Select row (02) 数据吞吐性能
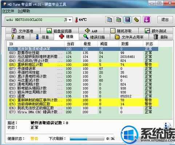The image size is (175, 145). 83,53
